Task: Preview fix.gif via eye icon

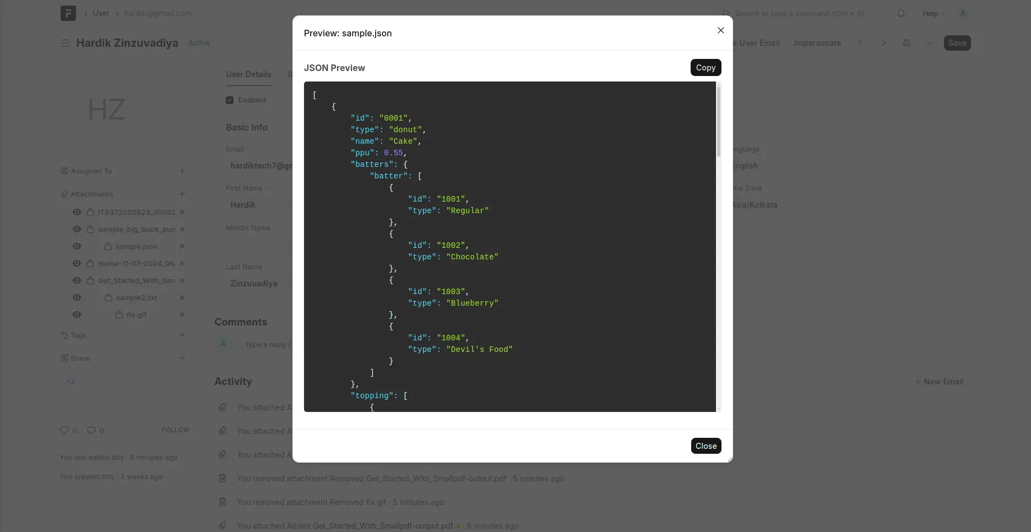Action: (x=77, y=314)
